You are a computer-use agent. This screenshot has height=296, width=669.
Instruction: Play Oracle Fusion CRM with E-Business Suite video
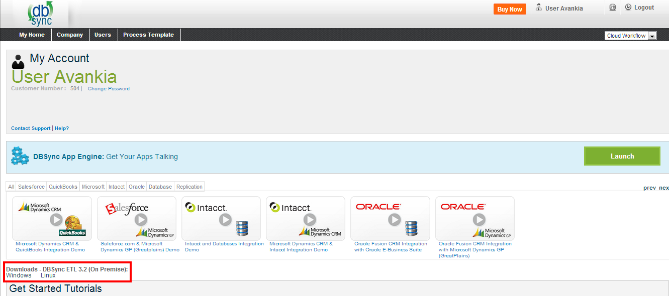(394, 219)
